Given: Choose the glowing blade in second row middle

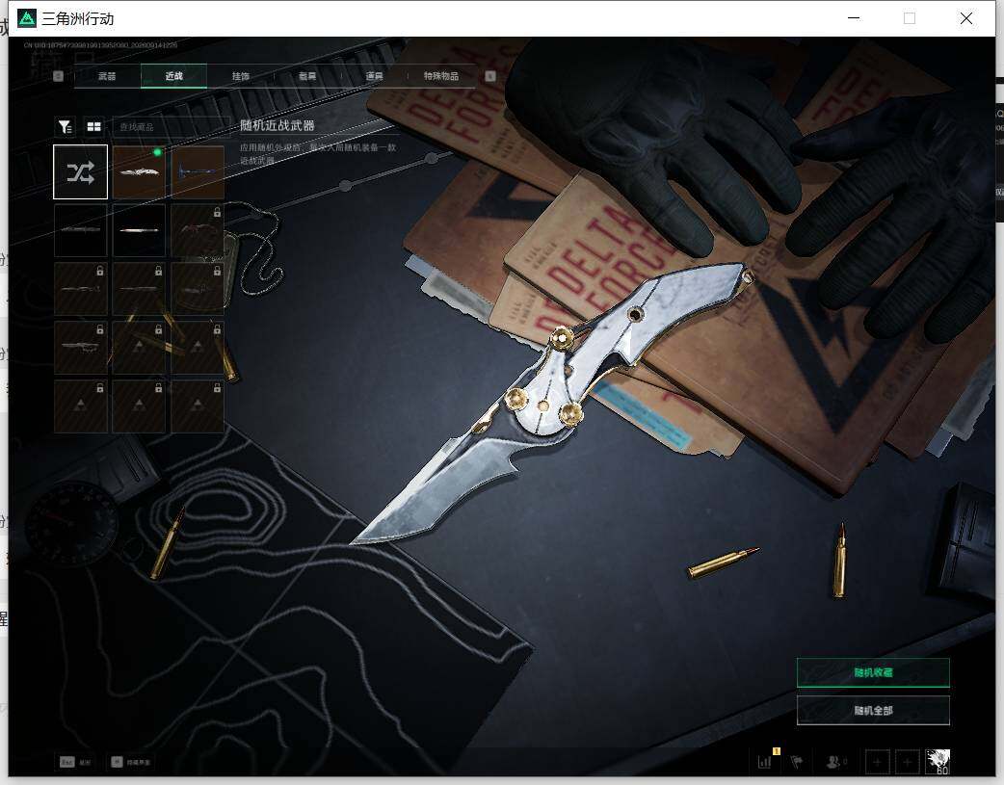Looking at the screenshot, I should click(139, 230).
